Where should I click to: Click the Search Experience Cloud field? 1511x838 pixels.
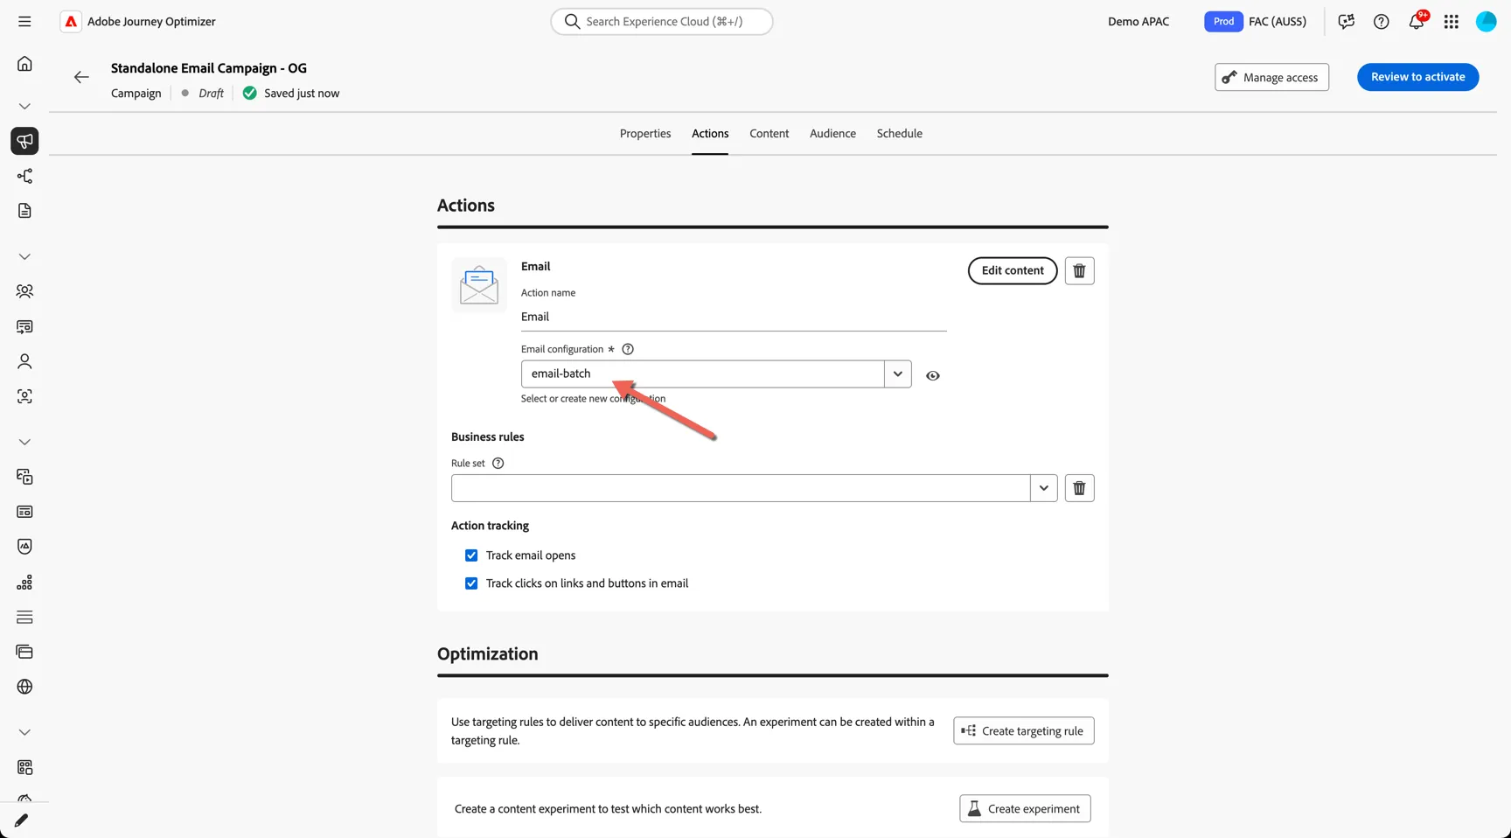pos(662,22)
